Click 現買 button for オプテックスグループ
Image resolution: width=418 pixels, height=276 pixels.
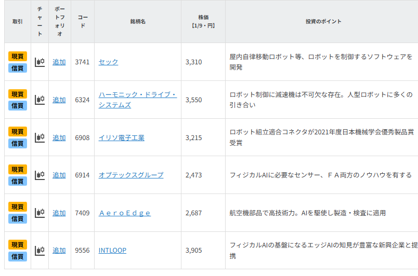point(18,169)
